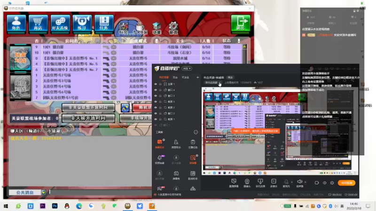Screen dimensions: 376x211
Task: Open the 商店 shop cart button
Action: pos(38,23)
